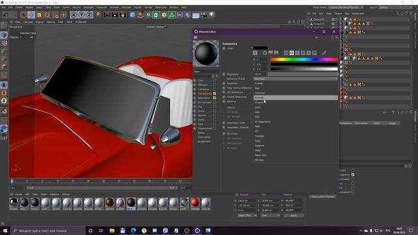Uncheck the Reflectance channel checkbox

215,98
